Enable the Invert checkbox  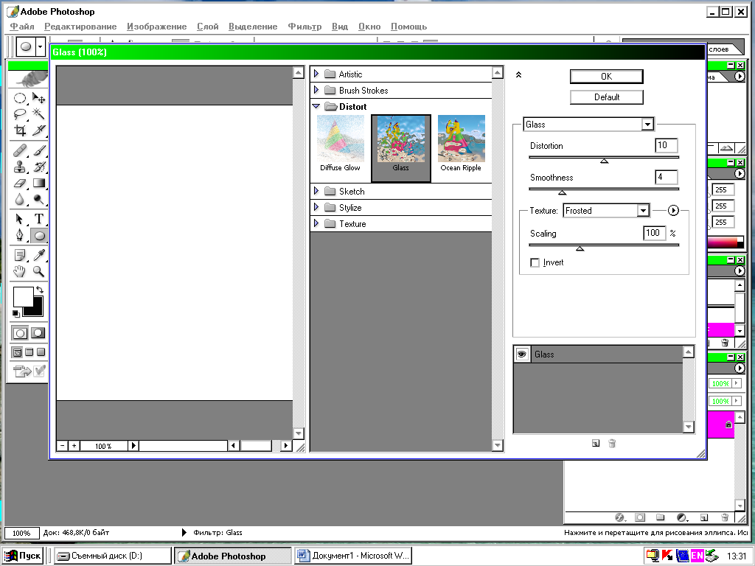pyautogui.click(x=535, y=263)
